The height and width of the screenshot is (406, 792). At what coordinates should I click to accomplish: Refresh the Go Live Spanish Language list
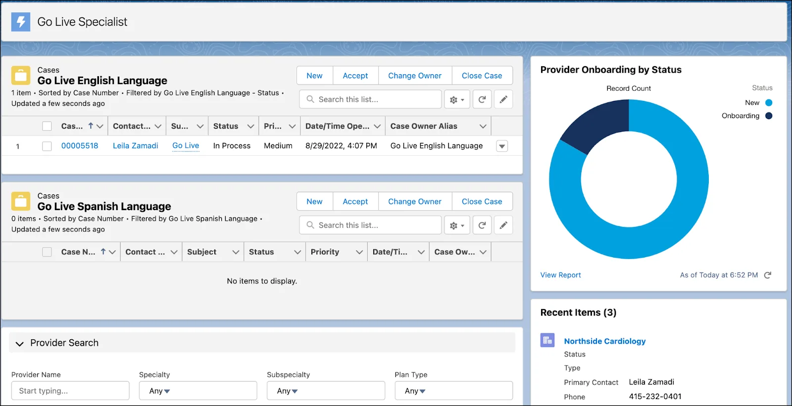482,225
